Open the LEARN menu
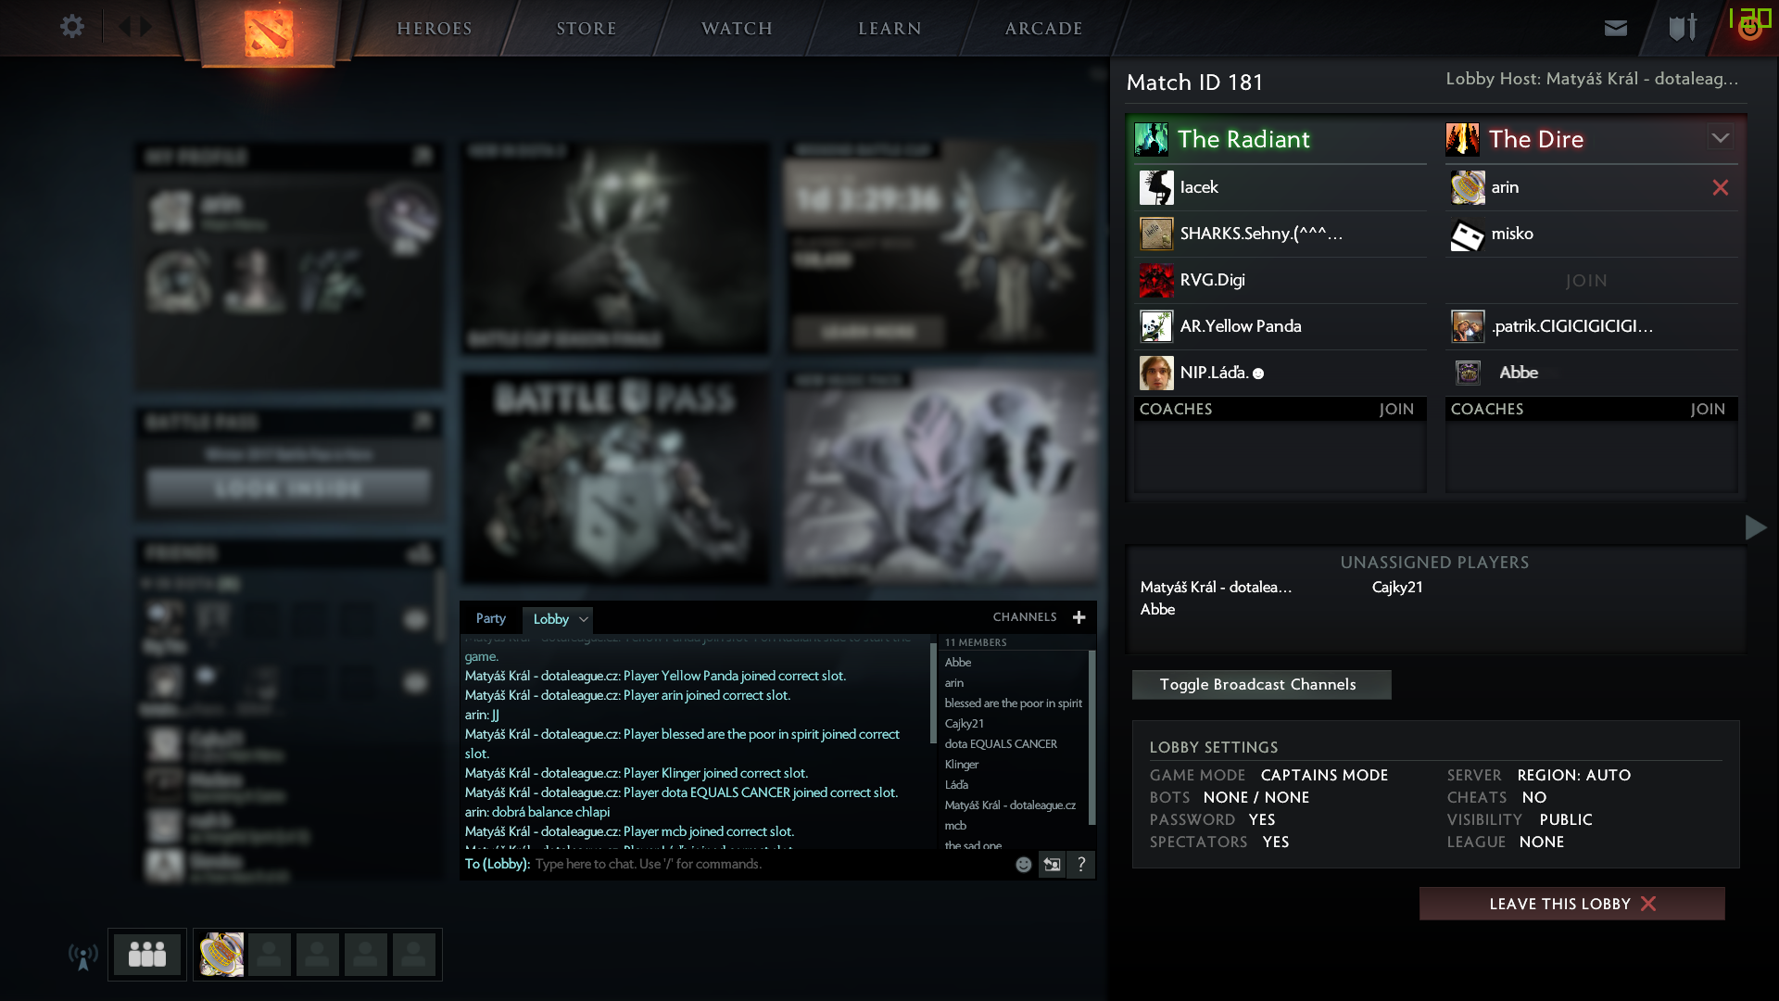The height and width of the screenshot is (1001, 1779). point(890,29)
